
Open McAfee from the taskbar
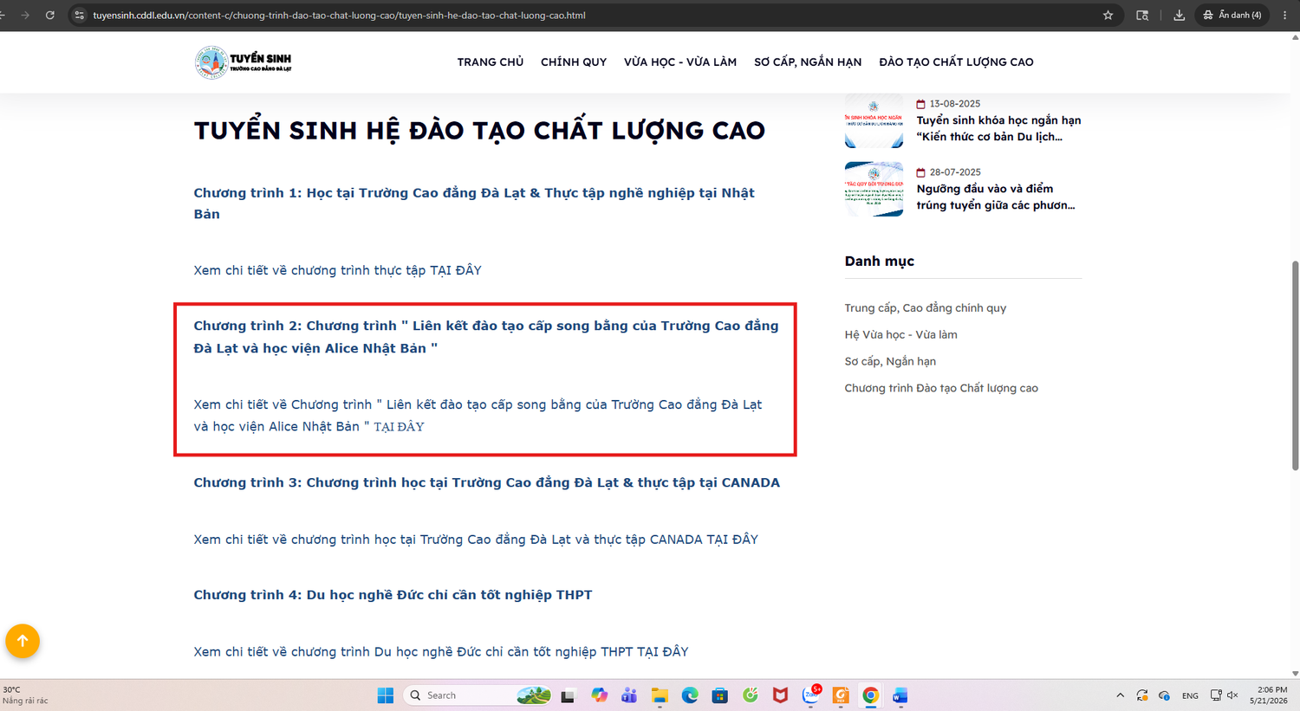780,695
